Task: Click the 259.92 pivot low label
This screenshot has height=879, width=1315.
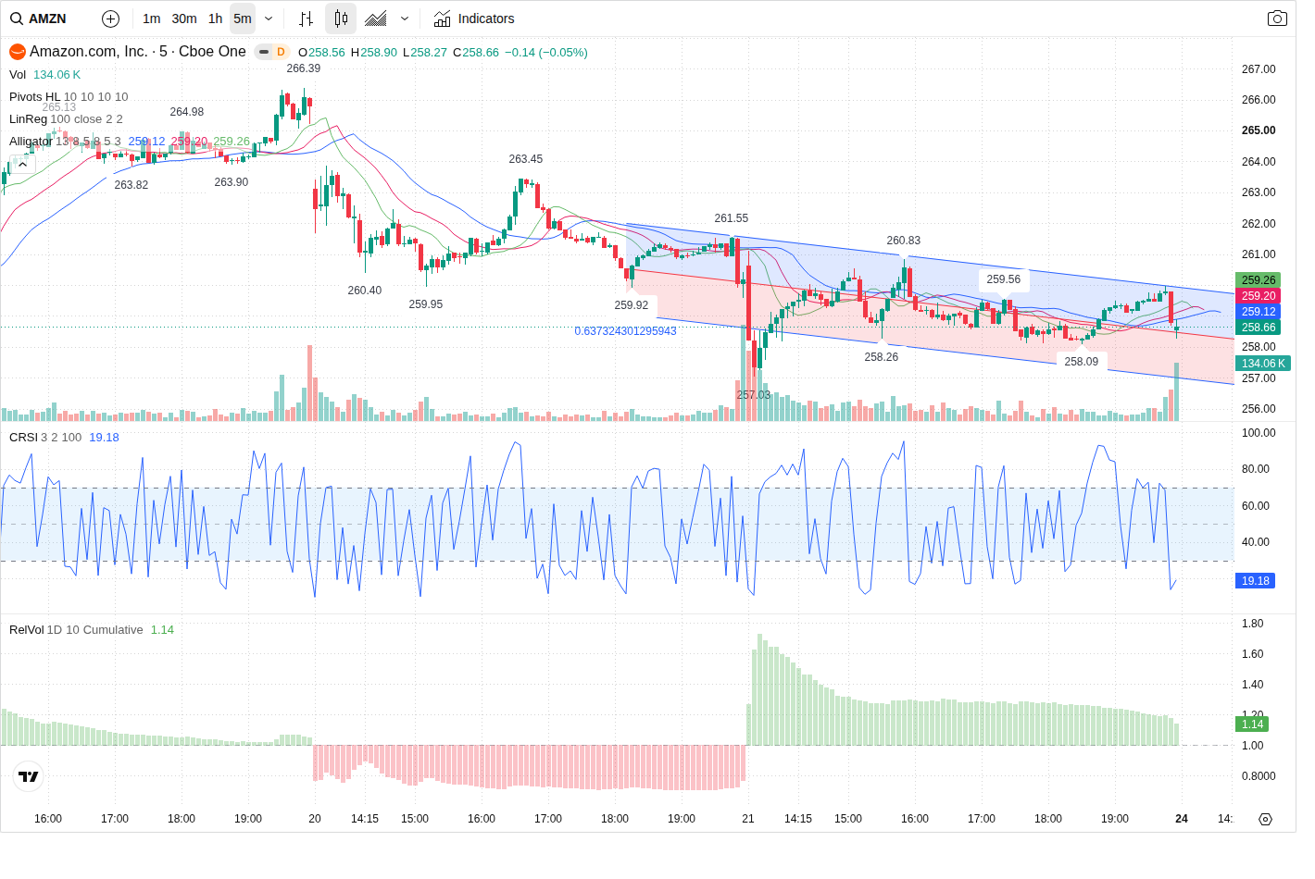Action: coord(632,305)
